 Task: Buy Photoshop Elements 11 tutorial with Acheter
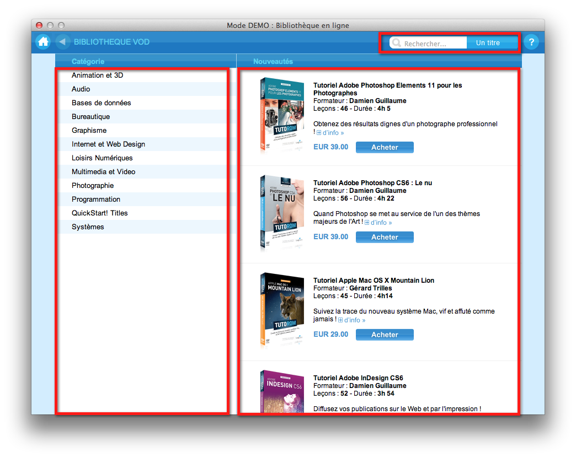point(385,147)
